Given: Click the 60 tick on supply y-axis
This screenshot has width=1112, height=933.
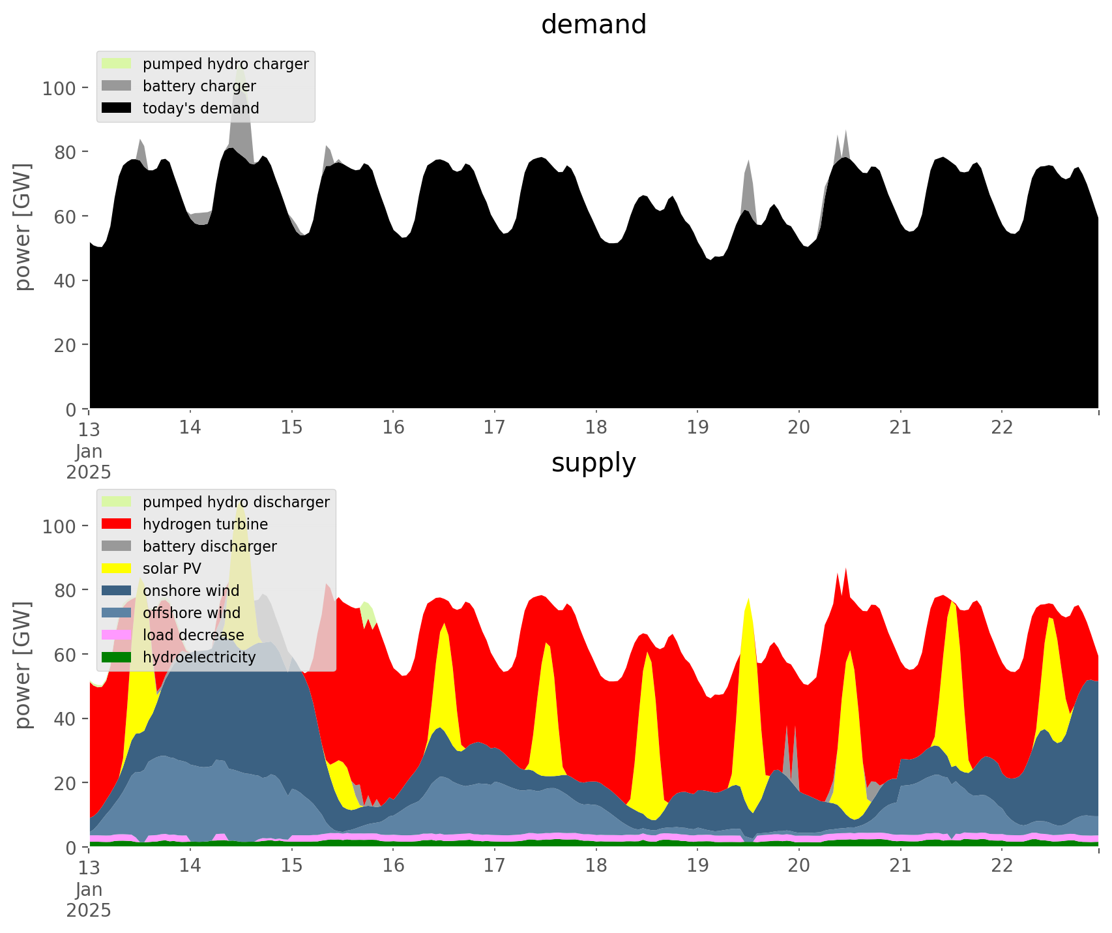Looking at the screenshot, I should pos(67,655).
